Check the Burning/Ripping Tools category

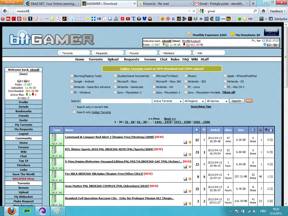[72, 75]
